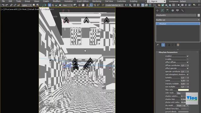Open the sky model dropdown
The height and width of the screenshot is (113, 201).
point(182,105)
